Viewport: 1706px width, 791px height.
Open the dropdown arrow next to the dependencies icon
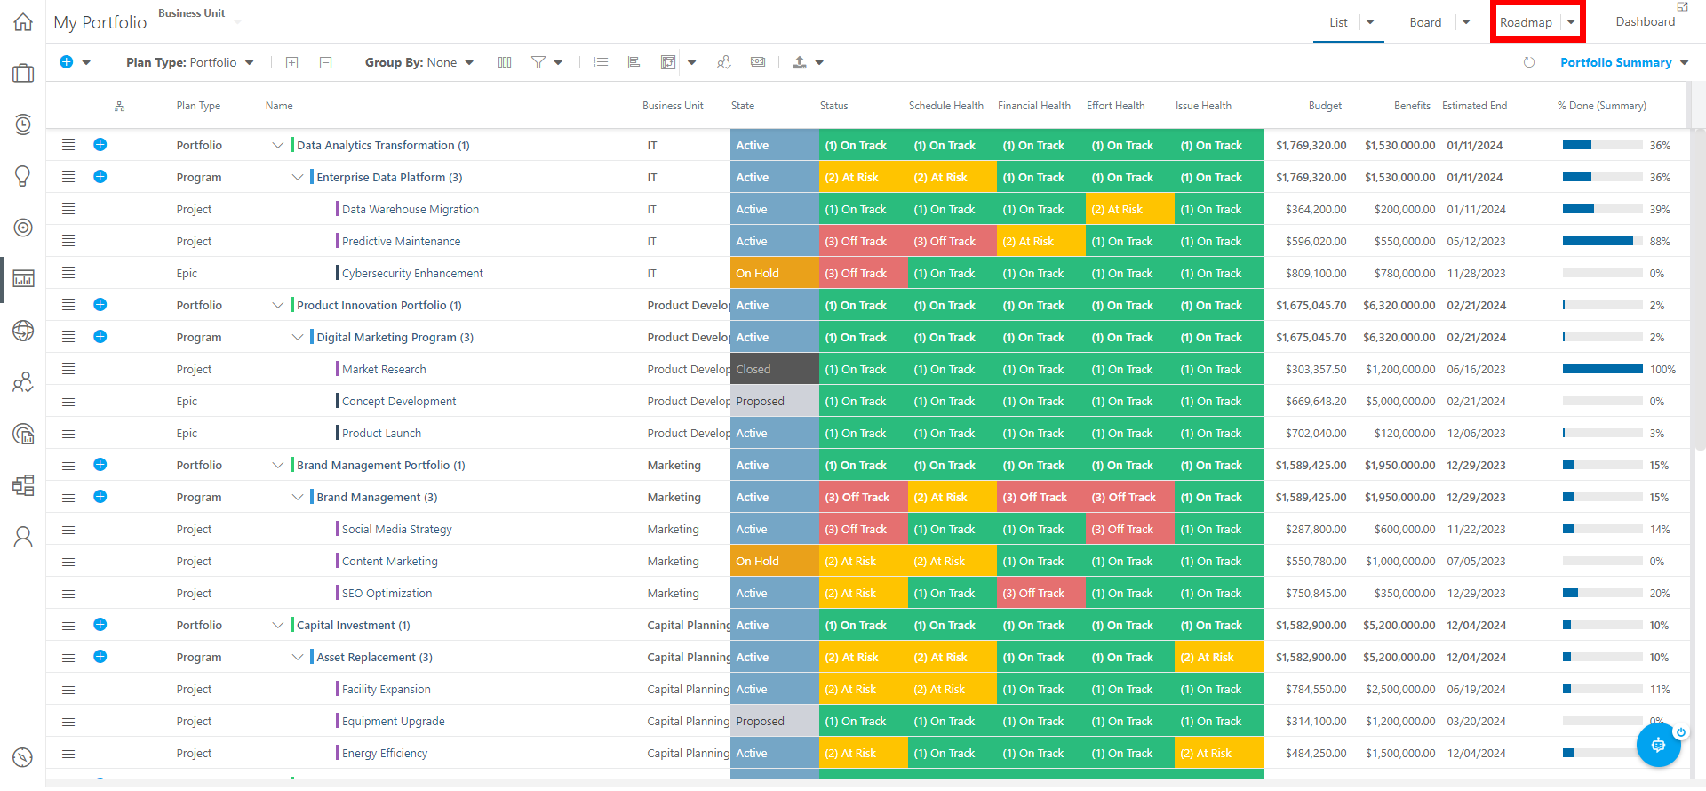point(691,62)
